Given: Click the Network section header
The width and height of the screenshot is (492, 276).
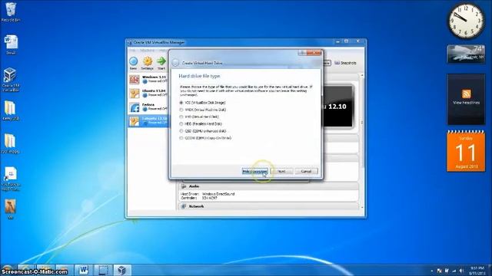Looking at the screenshot, I should [x=268, y=206].
